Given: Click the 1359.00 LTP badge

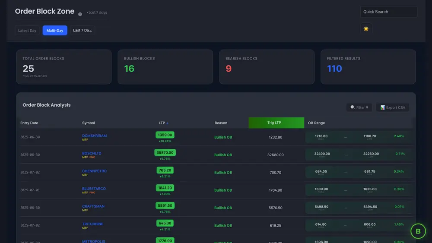Looking at the screenshot, I should coord(165,135).
